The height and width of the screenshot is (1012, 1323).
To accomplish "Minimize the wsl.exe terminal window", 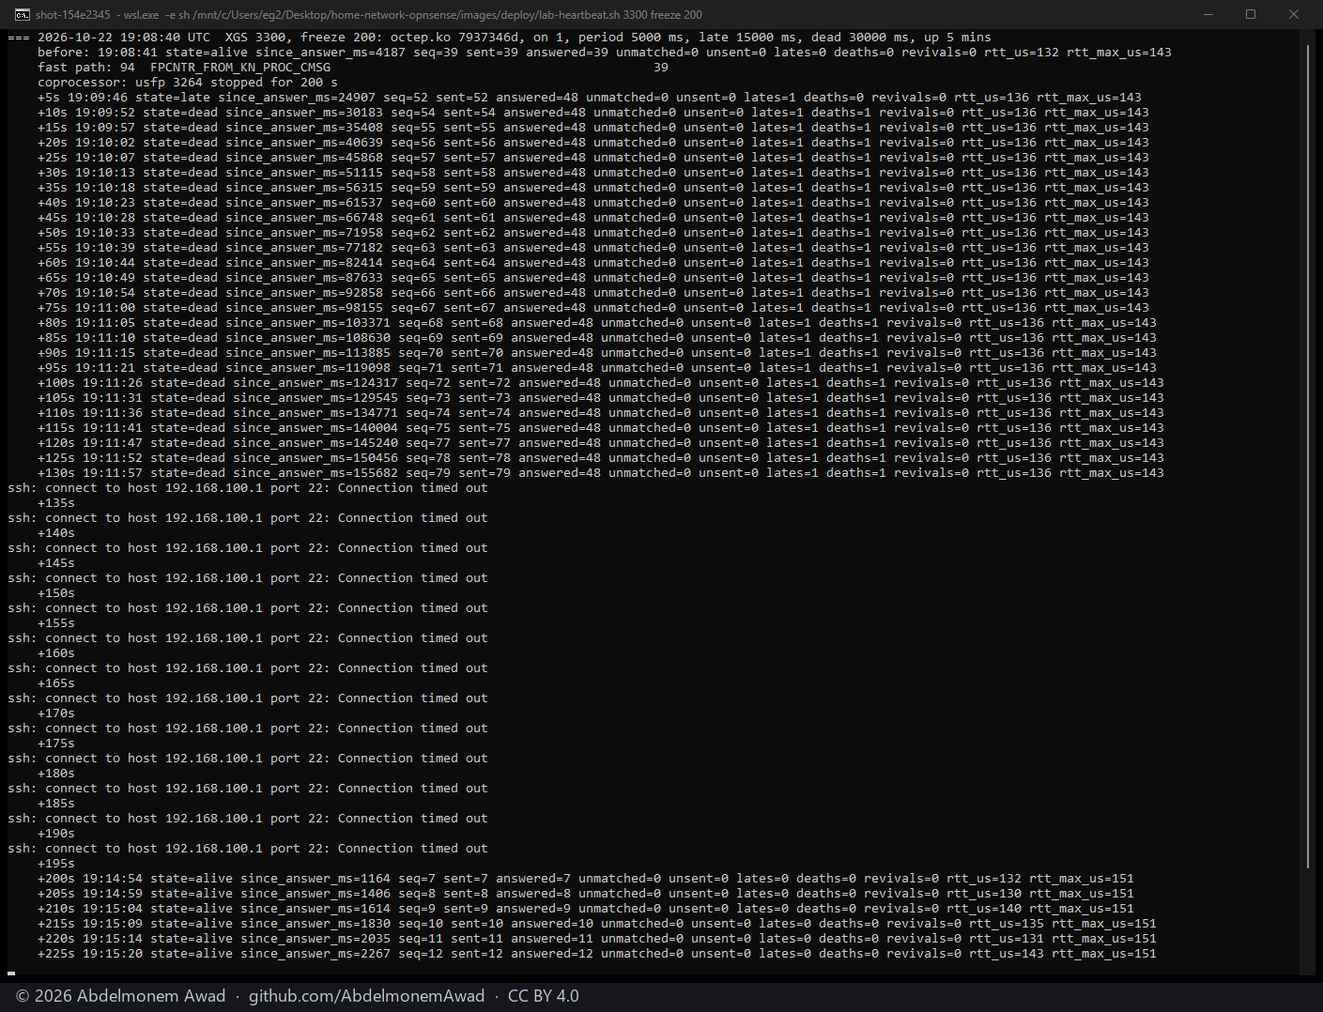I will 1208,14.
